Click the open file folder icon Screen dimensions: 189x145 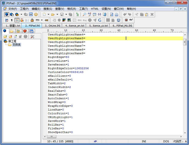53,15
